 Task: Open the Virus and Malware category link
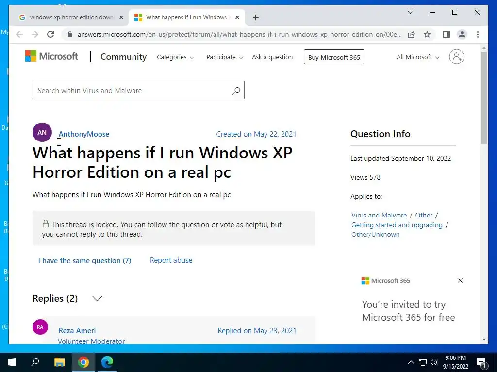coord(379,215)
